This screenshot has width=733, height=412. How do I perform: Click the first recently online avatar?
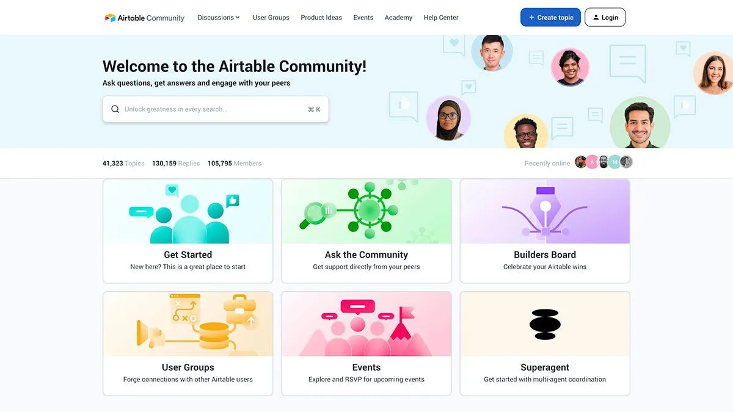[x=580, y=162]
